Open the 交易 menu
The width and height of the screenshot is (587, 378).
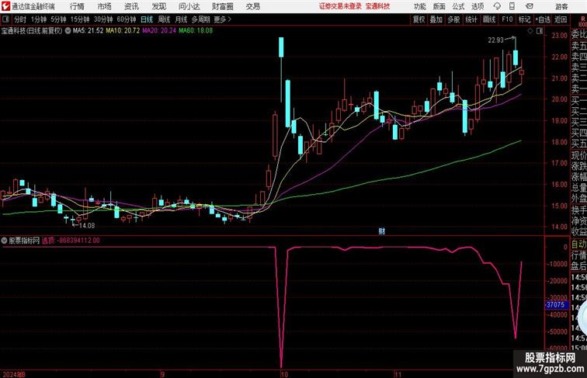(252, 6)
